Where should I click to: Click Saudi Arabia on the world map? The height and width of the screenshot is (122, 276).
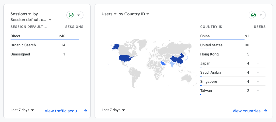pyautogui.click(x=163, y=63)
